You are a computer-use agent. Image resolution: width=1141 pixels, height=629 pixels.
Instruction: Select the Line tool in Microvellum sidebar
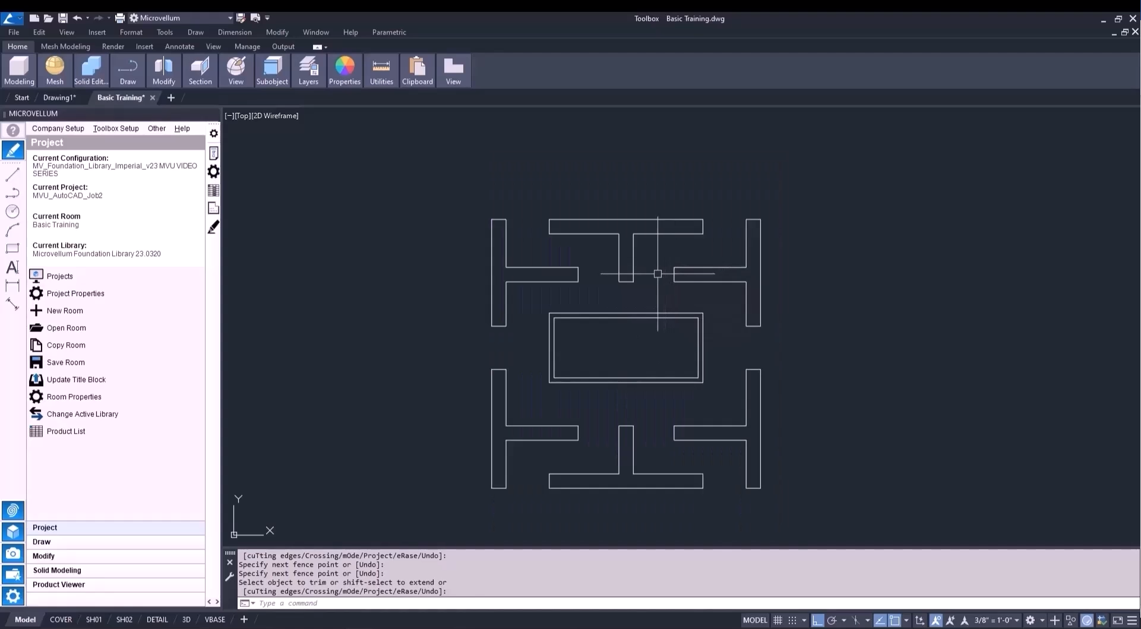point(12,175)
